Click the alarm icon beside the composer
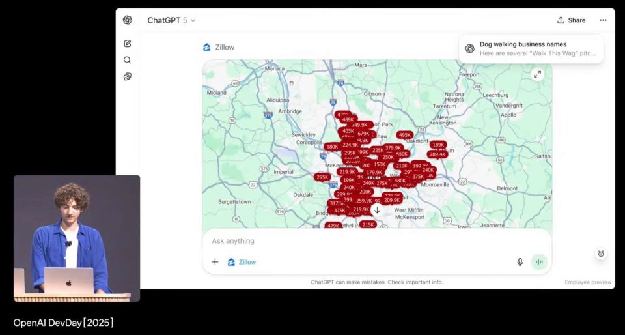 tap(601, 254)
